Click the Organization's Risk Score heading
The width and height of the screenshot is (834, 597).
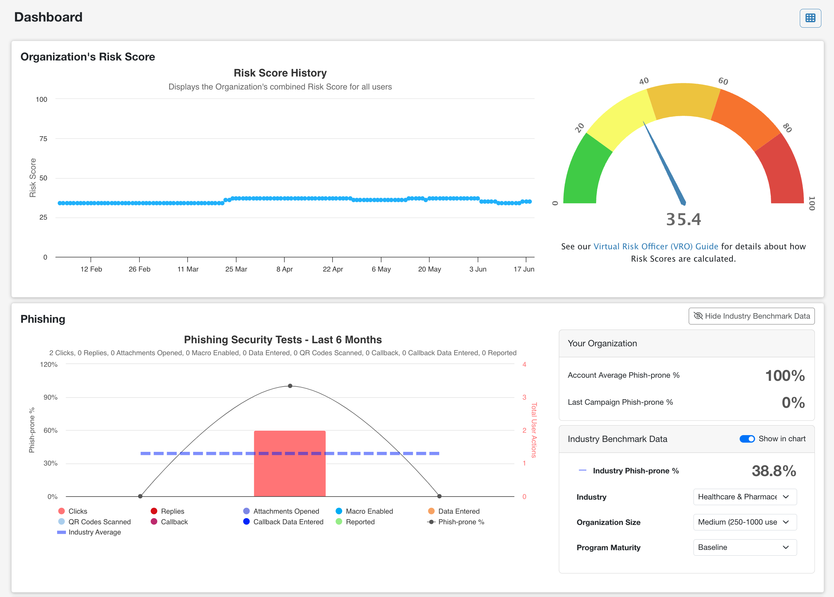coord(88,57)
